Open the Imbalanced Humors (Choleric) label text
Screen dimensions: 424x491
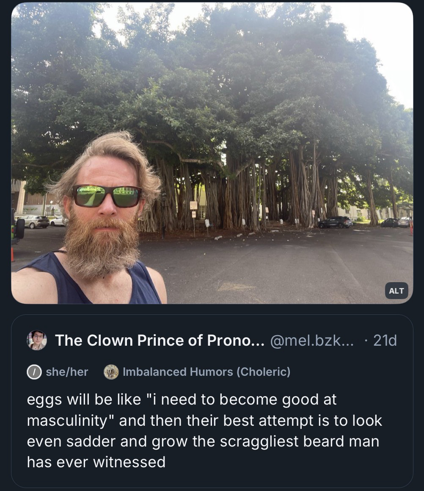point(206,372)
